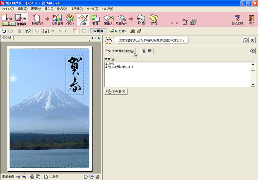The height and width of the screenshot is (180, 258).
Task: Open the 差出人 (Sender) tool
Action: (109, 19)
